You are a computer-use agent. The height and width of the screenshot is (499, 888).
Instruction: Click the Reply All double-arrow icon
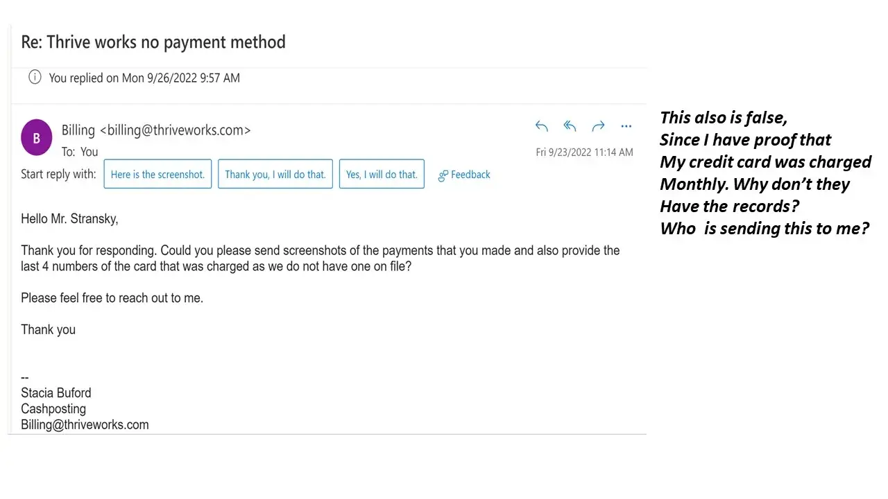click(570, 126)
